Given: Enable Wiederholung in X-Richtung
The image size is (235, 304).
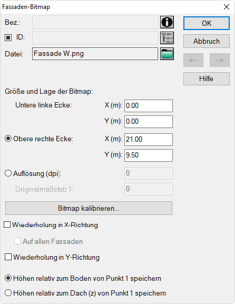Looking at the screenshot, I should tap(7, 224).
